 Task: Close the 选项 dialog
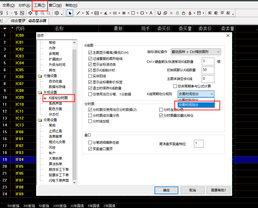click(x=228, y=36)
